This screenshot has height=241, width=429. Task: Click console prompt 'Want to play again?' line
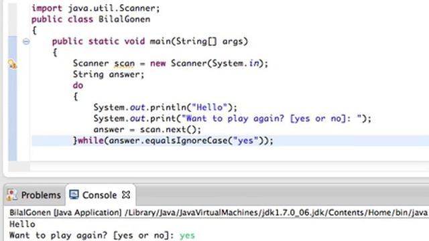pyautogui.click(x=92, y=235)
